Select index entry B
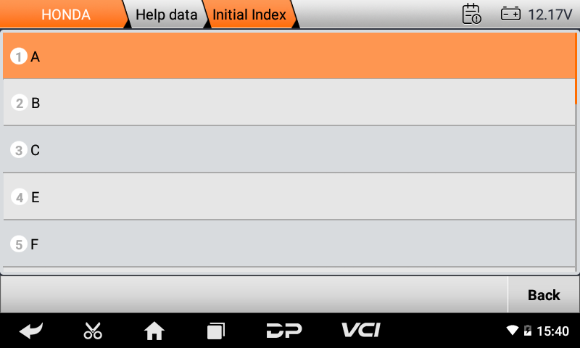580x348 pixels. coord(289,102)
